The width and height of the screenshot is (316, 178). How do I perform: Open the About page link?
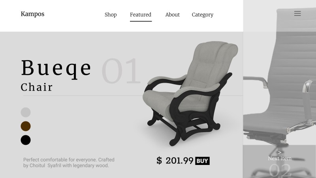[173, 15]
